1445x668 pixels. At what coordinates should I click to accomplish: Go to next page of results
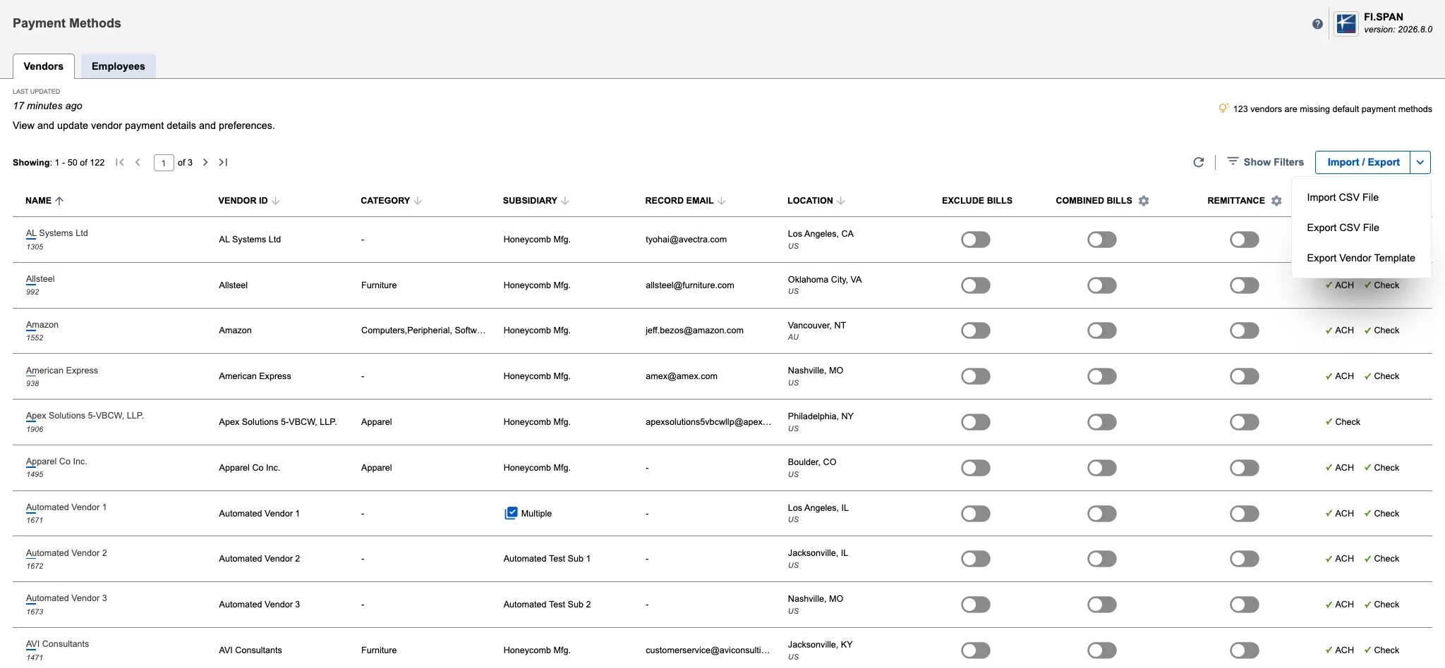[x=205, y=162]
